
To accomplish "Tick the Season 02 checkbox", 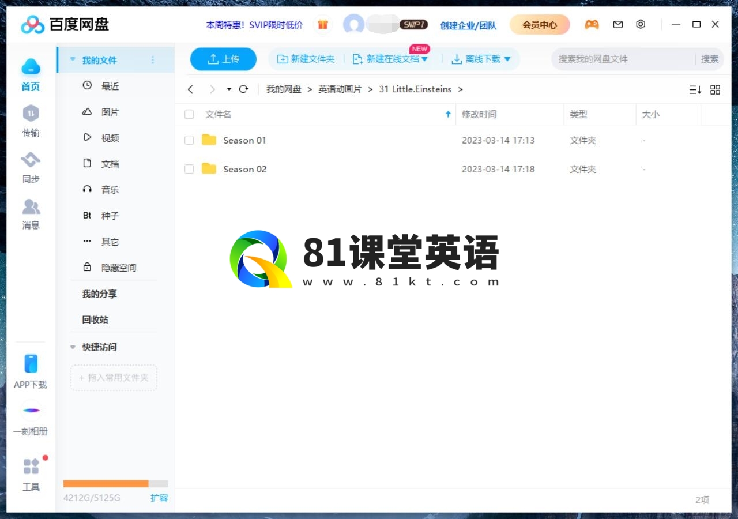I will pyautogui.click(x=189, y=169).
